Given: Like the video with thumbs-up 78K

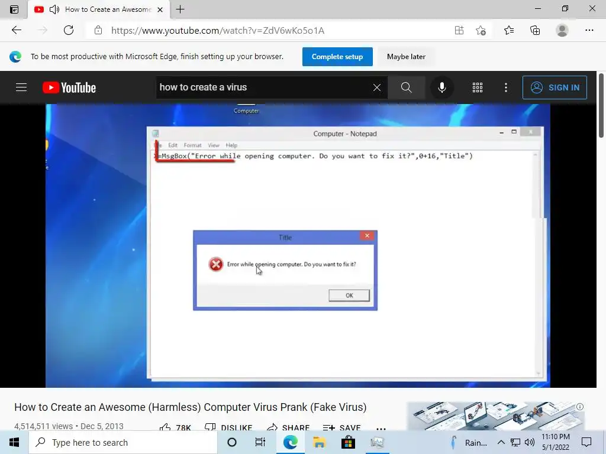Looking at the screenshot, I should click(x=175, y=427).
